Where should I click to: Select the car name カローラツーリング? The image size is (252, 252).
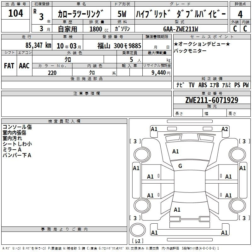tap(81, 14)
